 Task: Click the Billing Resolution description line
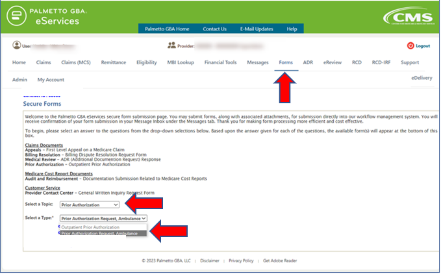click(x=86, y=155)
